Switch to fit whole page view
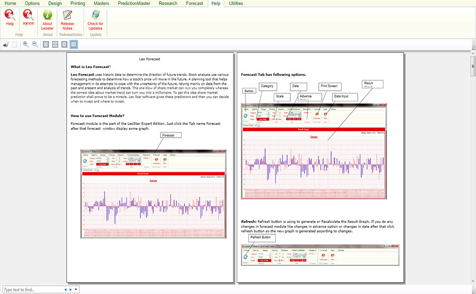Image resolution: width=476 pixels, height=294 pixels. (x=46, y=45)
